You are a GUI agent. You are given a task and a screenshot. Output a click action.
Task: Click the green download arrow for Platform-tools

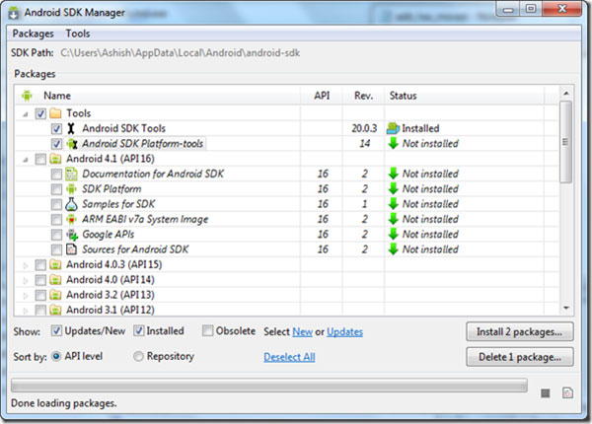point(394,143)
